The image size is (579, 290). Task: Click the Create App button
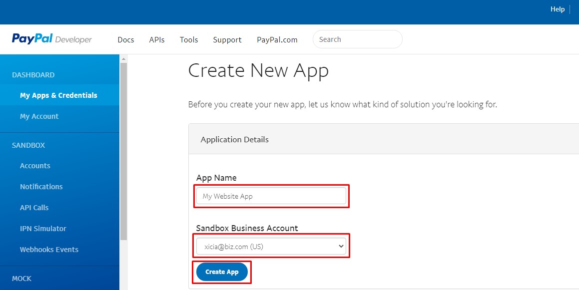(222, 272)
